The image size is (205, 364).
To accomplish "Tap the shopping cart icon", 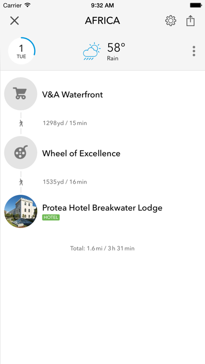I will click(21, 94).
